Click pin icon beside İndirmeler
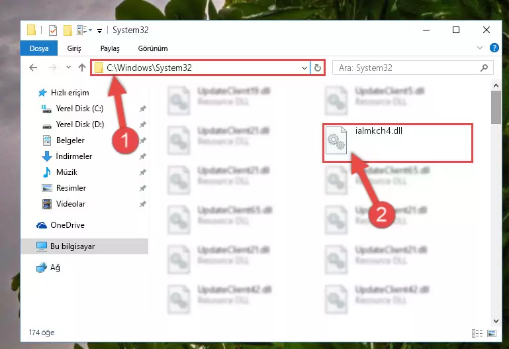Image resolution: width=509 pixels, height=349 pixels. tap(142, 156)
